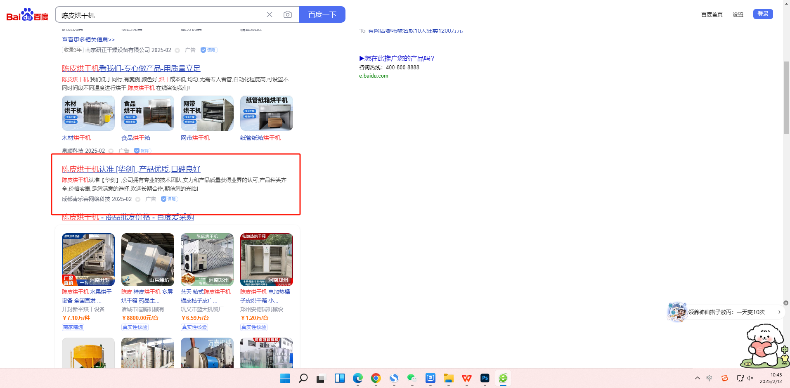This screenshot has width=790, height=388.
Task: Open WPS Office from the taskbar
Action: [x=467, y=378]
